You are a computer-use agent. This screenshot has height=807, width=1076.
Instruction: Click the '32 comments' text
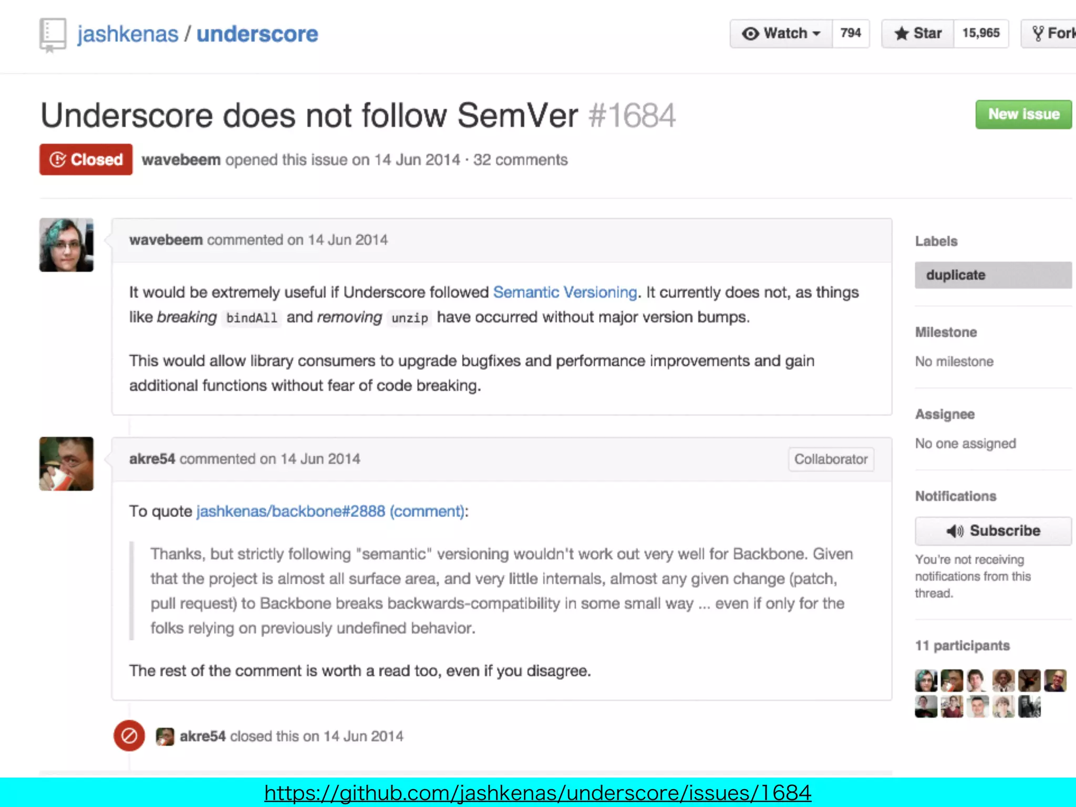pyautogui.click(x=520, y=160)
